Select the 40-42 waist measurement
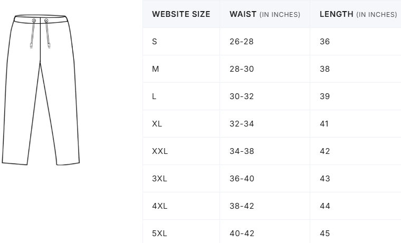This screenshot has height=243, width=401. [242, 234]
